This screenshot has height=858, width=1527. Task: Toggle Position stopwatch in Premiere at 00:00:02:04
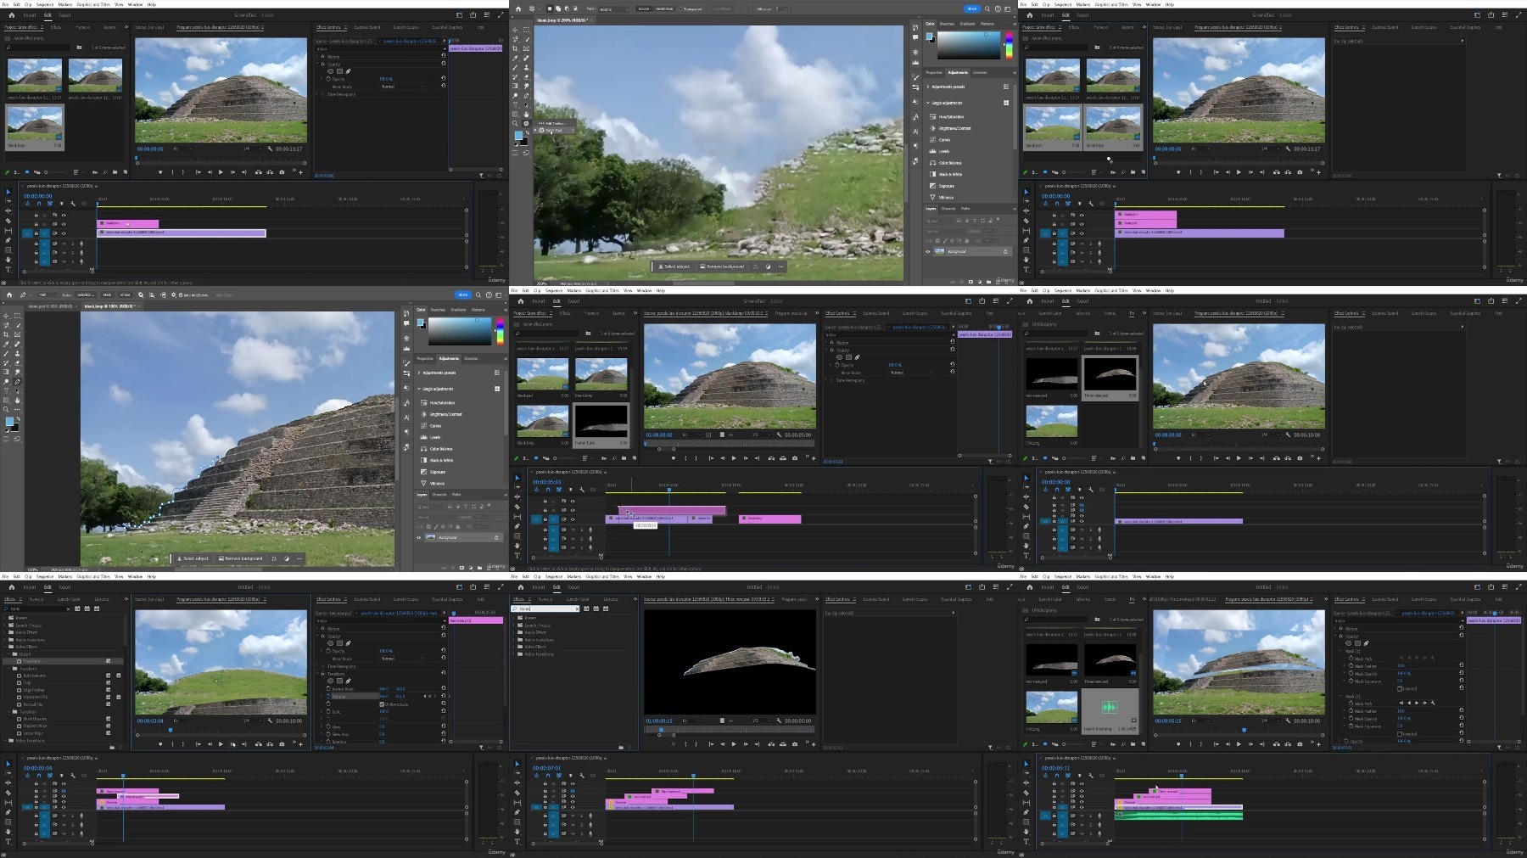[328, 696]
